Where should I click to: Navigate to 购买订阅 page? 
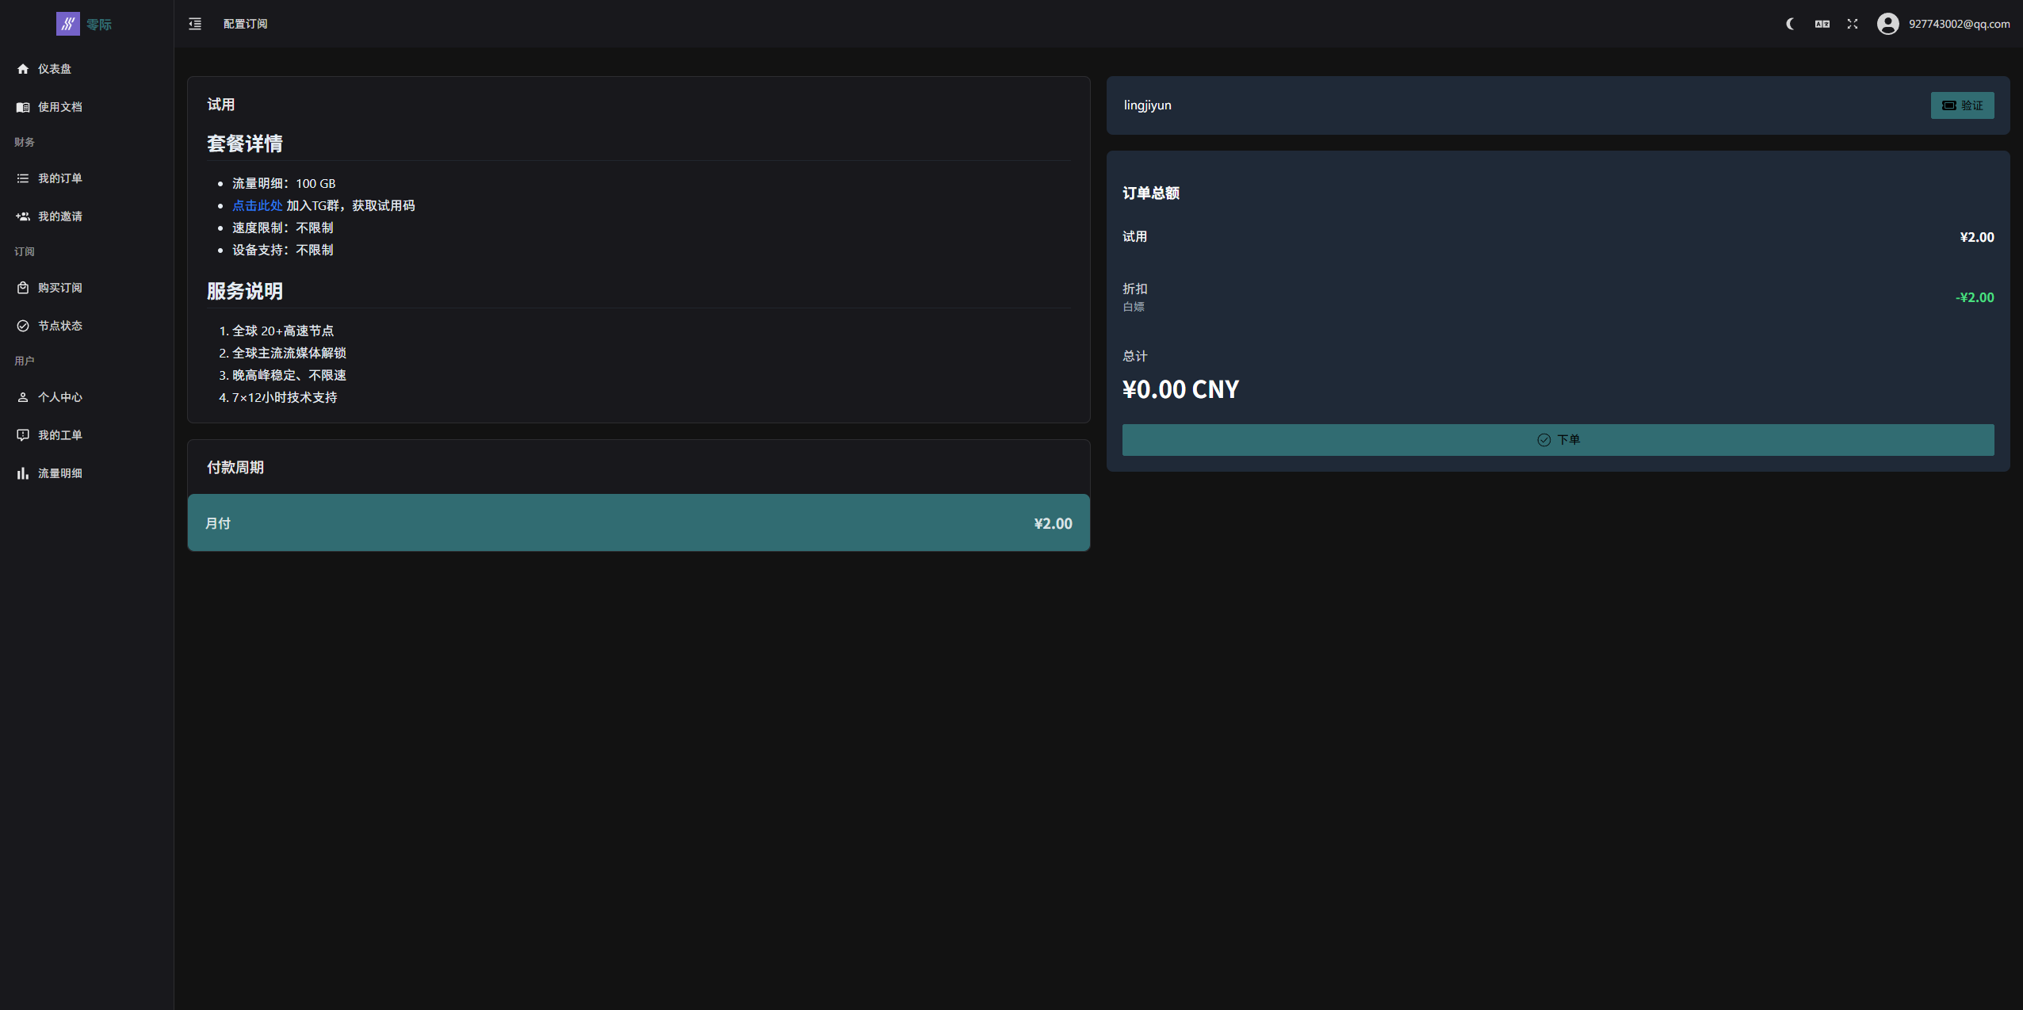pyautogui.click(x=59, y=288)
